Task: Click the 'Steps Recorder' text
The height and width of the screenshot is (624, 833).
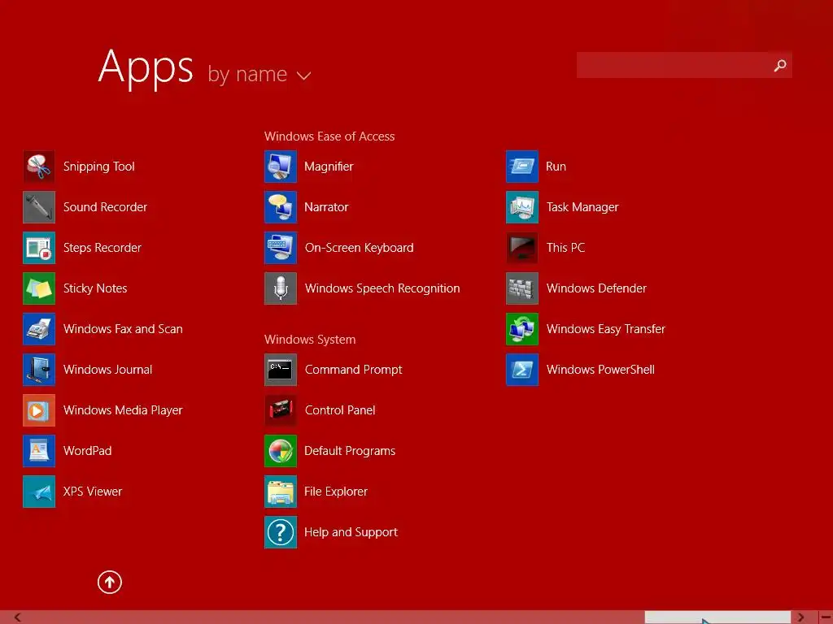Action: 102,248
